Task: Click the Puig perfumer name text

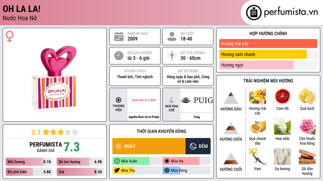Action: (197, 117)
